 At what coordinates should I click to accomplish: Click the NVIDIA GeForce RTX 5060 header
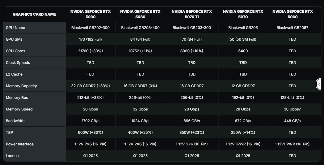coord(293,14)
